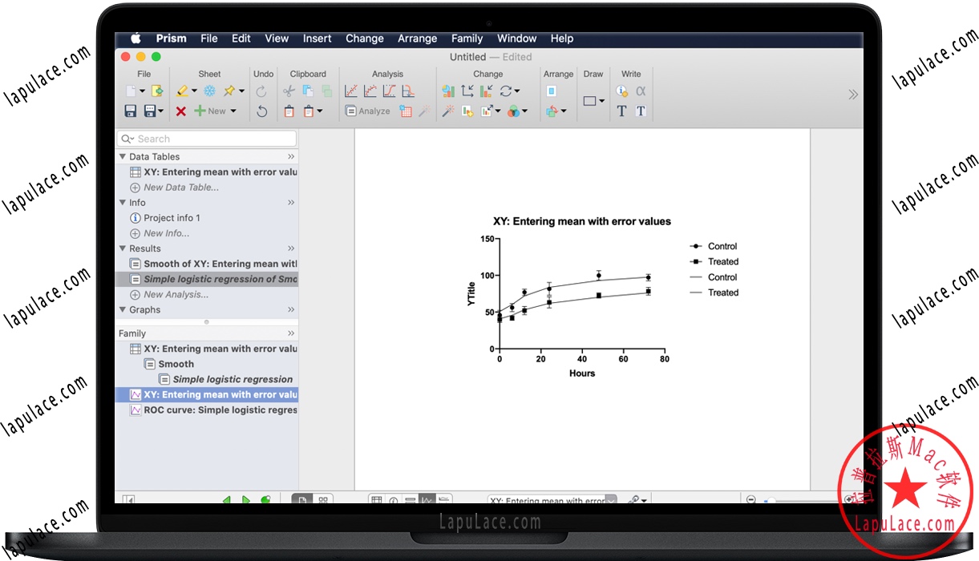Screen dimensions: 979x561
Task: Click the save floppy disk icon
Action: [131, 111]
